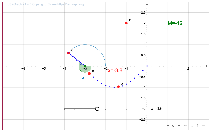Select red point B
This screenshot has width=211, height=132.
click(89, 73)
